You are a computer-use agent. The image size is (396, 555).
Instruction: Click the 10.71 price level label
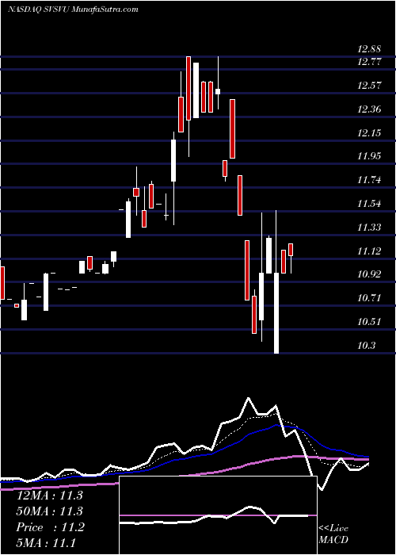click(x=370, y=298)
